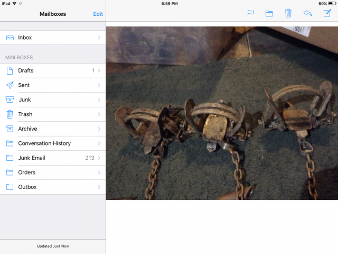Image resolution: width=338 pixels, height=254 pixels.
Task: Click the chevron on the Inbox row
Action: 99,38
